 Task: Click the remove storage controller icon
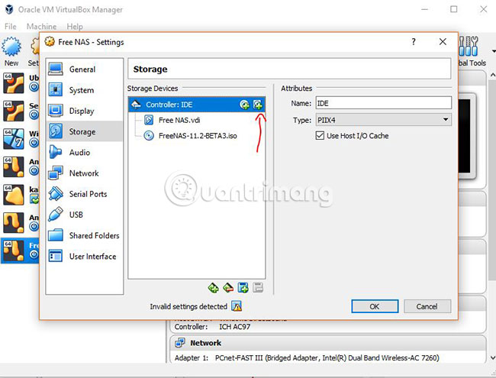(x=228, y=288)
